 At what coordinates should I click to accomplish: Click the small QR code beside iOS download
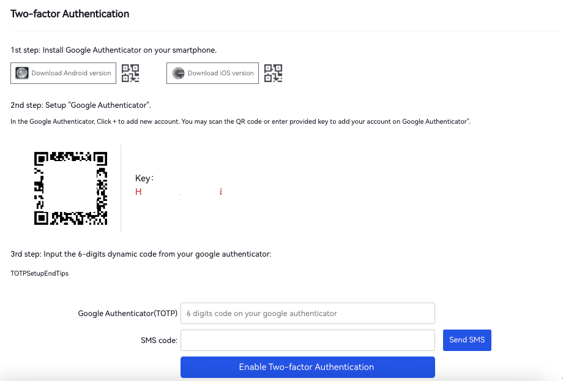tap(273, 73)
